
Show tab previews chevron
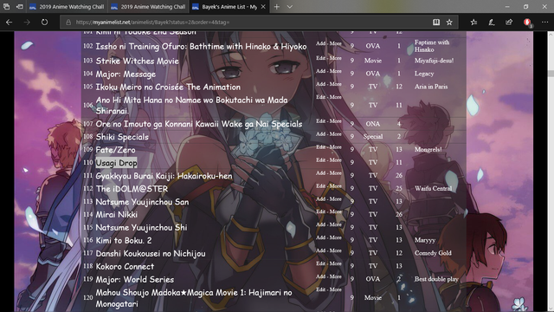pyautogui.click(x=290, y=7)
